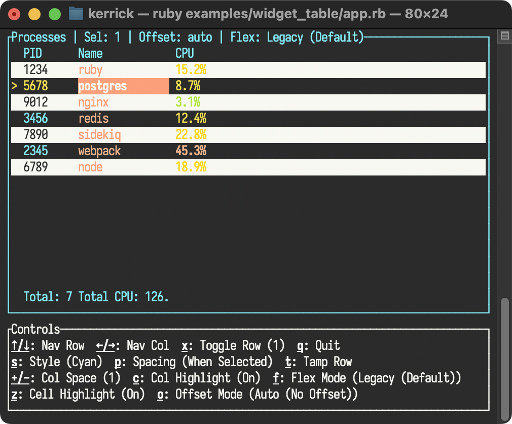512x424 pixels.
Task: Click the '↑/↓: Nav Row' control hint
Action: [x=48, y=345]
